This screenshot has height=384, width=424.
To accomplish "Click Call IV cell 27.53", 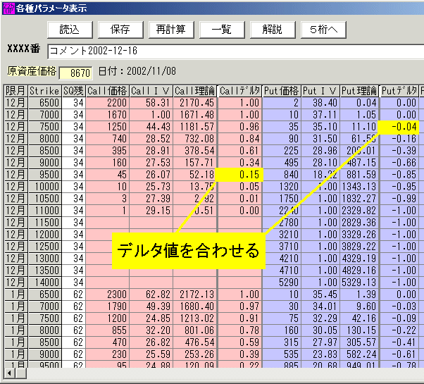I will 151,163.
